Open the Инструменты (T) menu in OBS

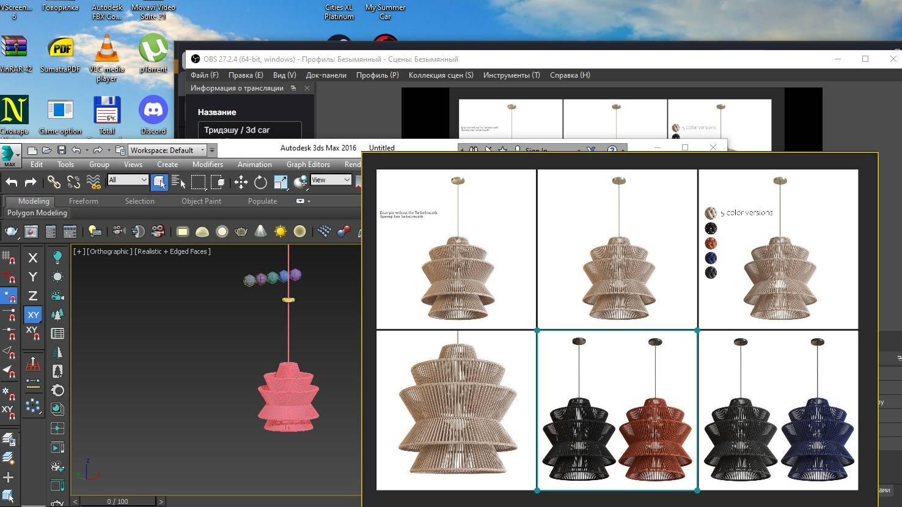[x=512, y=75]
